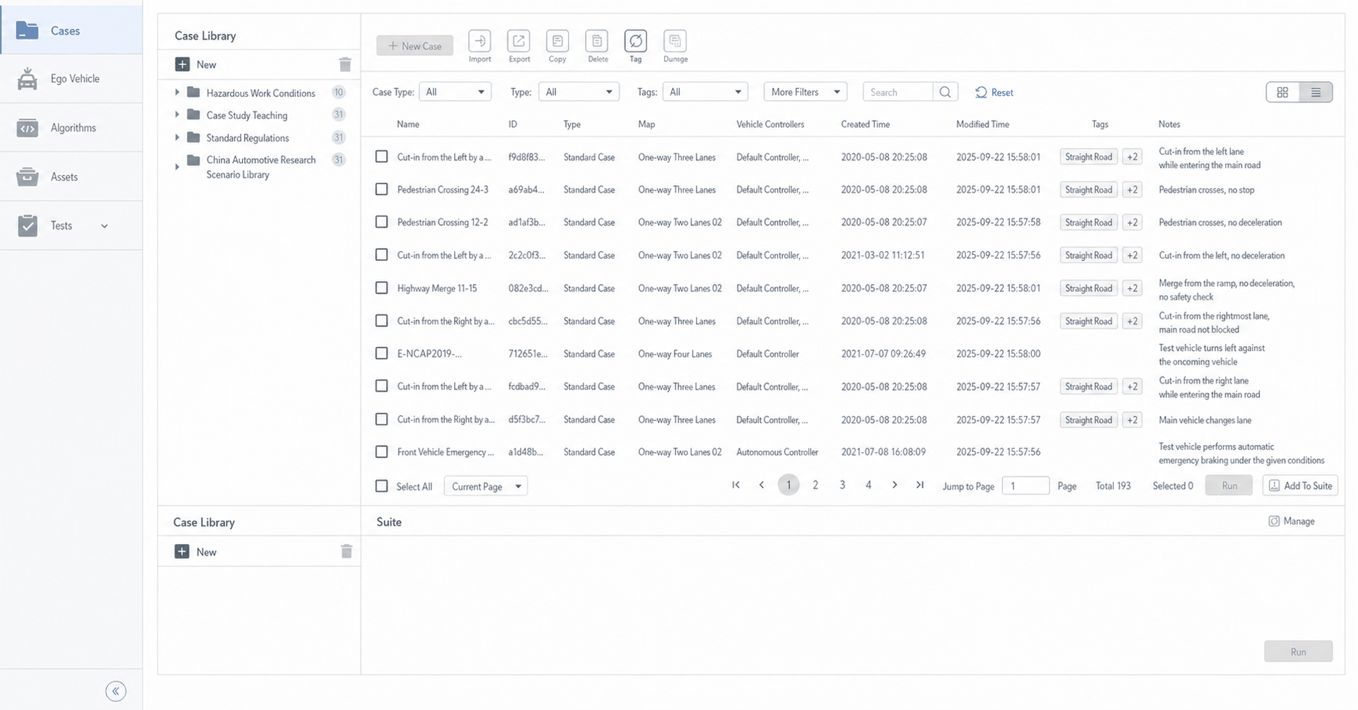Viewport: 1358px width, 710px height.
Task: Open the Case Type dropdown
Action: click(x=455, y=92)
